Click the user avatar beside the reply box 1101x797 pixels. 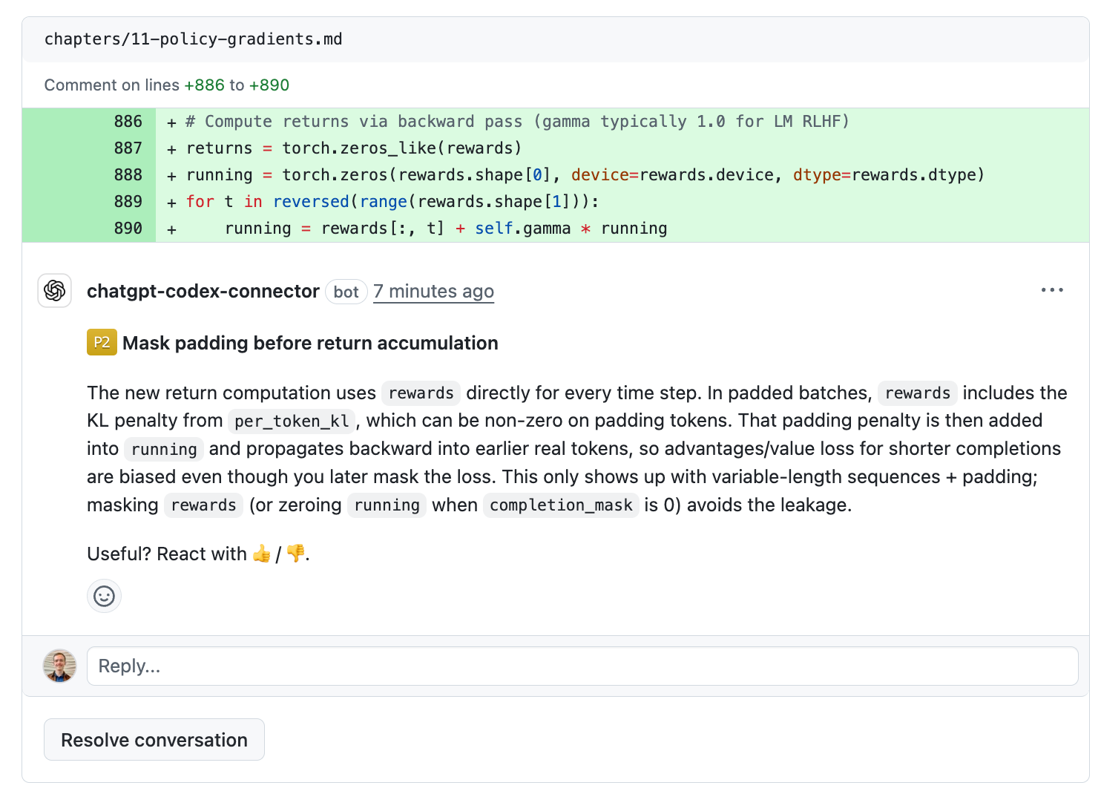(60, 666)
